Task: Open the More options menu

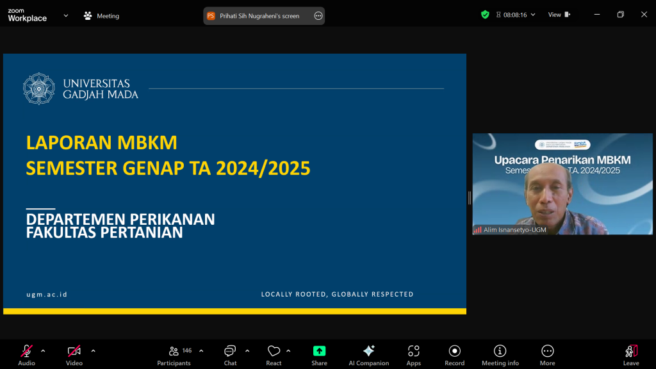Action: click(x=547, y=355)
